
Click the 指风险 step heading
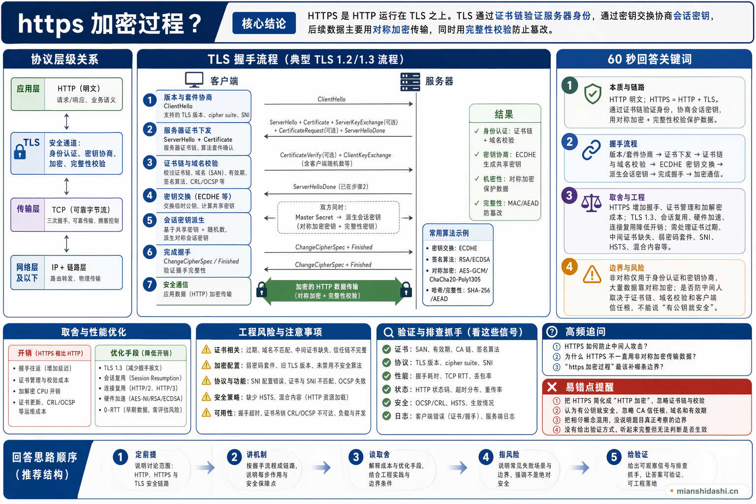coord(509,455)
